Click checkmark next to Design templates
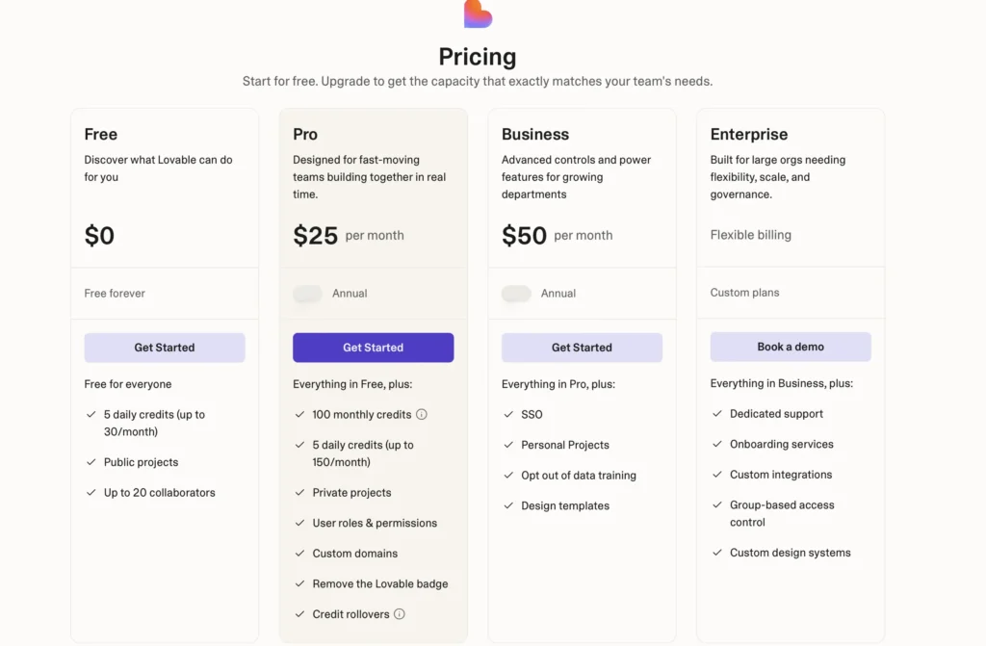Viewport: 986px width, 646px height. point(509,505)
